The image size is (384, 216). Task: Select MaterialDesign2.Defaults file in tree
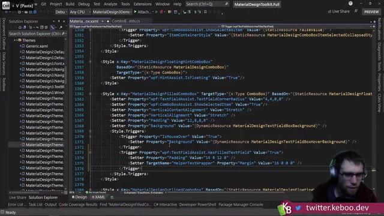[45, 52]
